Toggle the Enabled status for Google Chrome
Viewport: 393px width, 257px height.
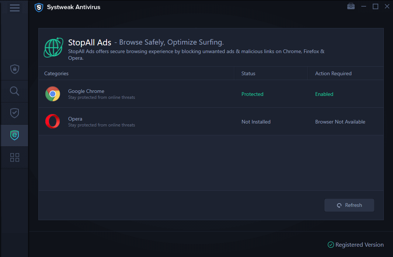click(x=324, y=94)
